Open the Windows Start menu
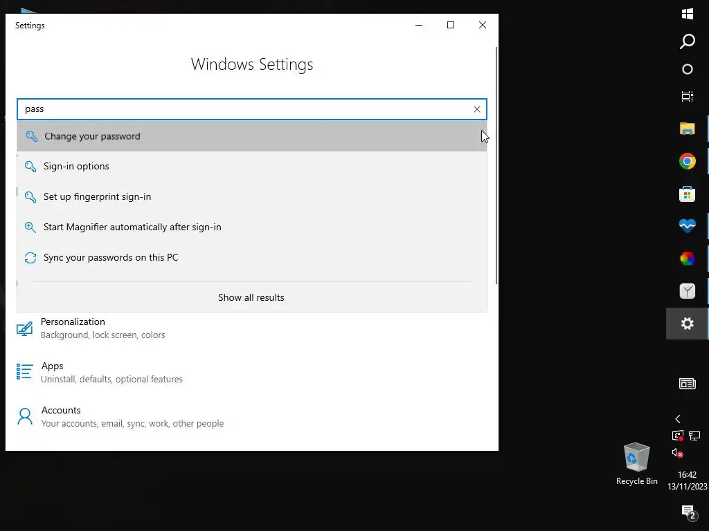The width and height of the screenshot is (709, 531). click(x=688, y=14)
